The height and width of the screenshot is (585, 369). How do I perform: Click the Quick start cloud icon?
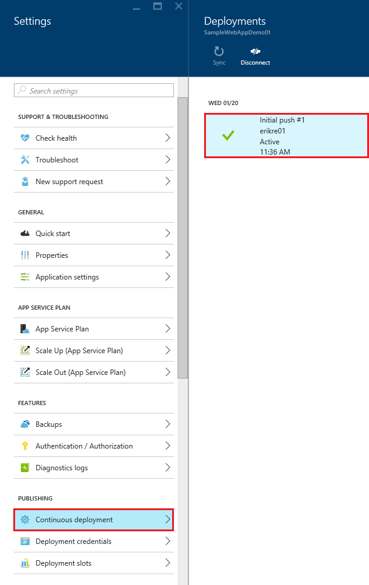pos(25,234)
